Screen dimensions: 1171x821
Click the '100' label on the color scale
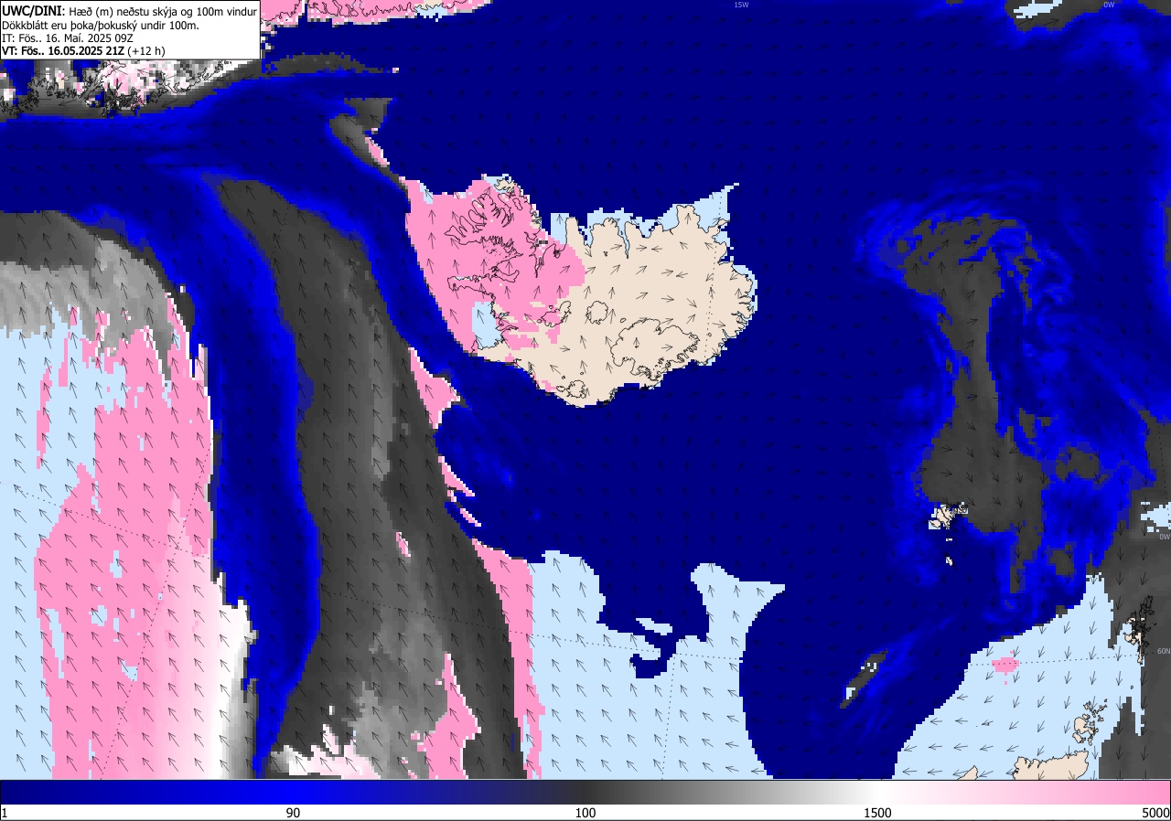tap(585, 813)
